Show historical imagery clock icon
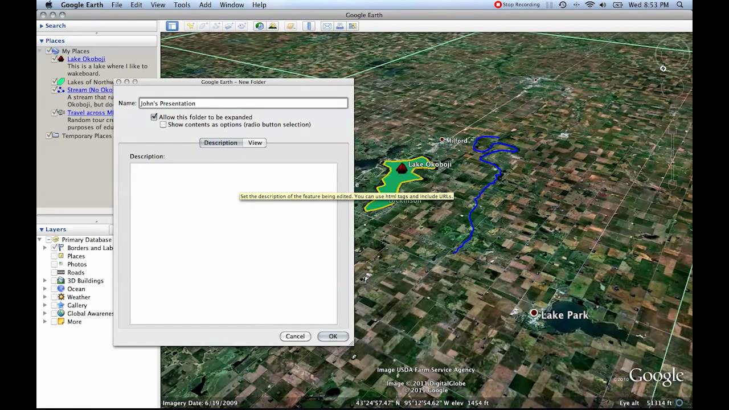The image size is (729, 410). pos(260,26)
